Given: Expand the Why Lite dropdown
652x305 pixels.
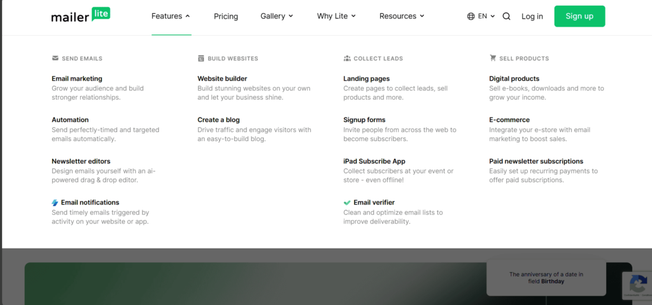Looking at the screenshot, I should click(336, 17).
